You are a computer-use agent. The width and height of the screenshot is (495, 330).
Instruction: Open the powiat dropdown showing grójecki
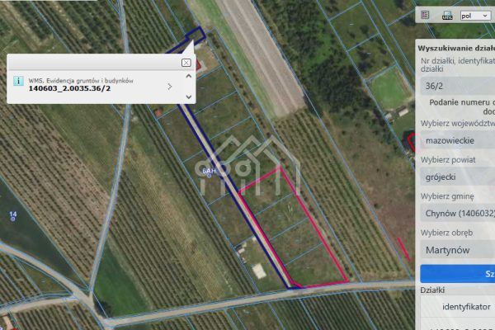[458, 177]
